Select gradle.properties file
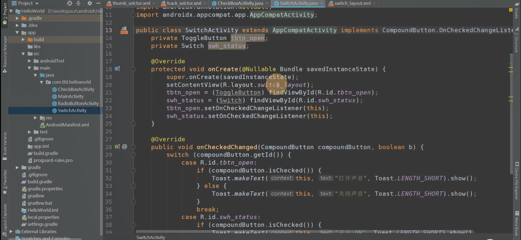This screenshot has height=240, width=521. click(42, 189)
